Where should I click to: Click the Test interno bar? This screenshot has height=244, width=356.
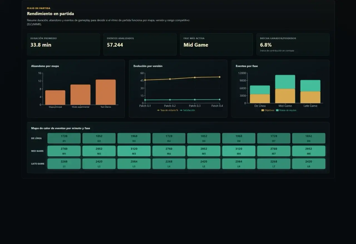coord(106,92)
